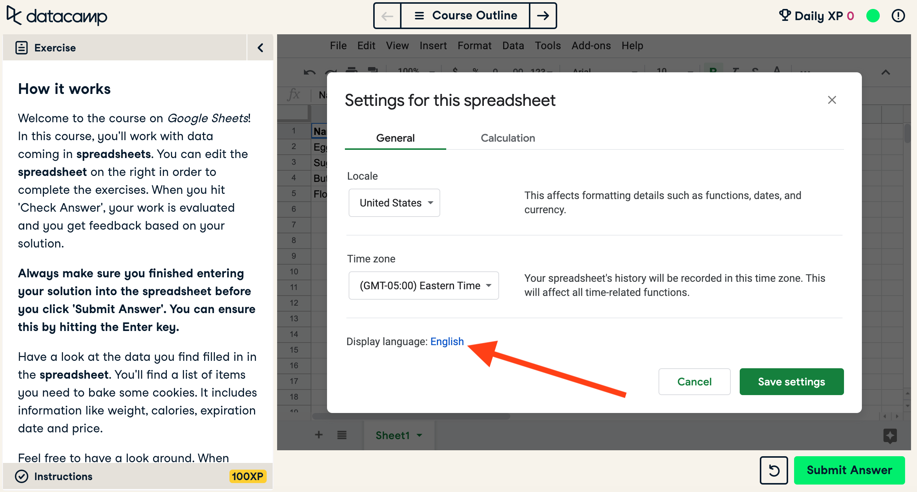The width and height of the screenshot is (917, 492).
Task: Close the spreadsheet settings dialog
Action: tap(832, 100)
